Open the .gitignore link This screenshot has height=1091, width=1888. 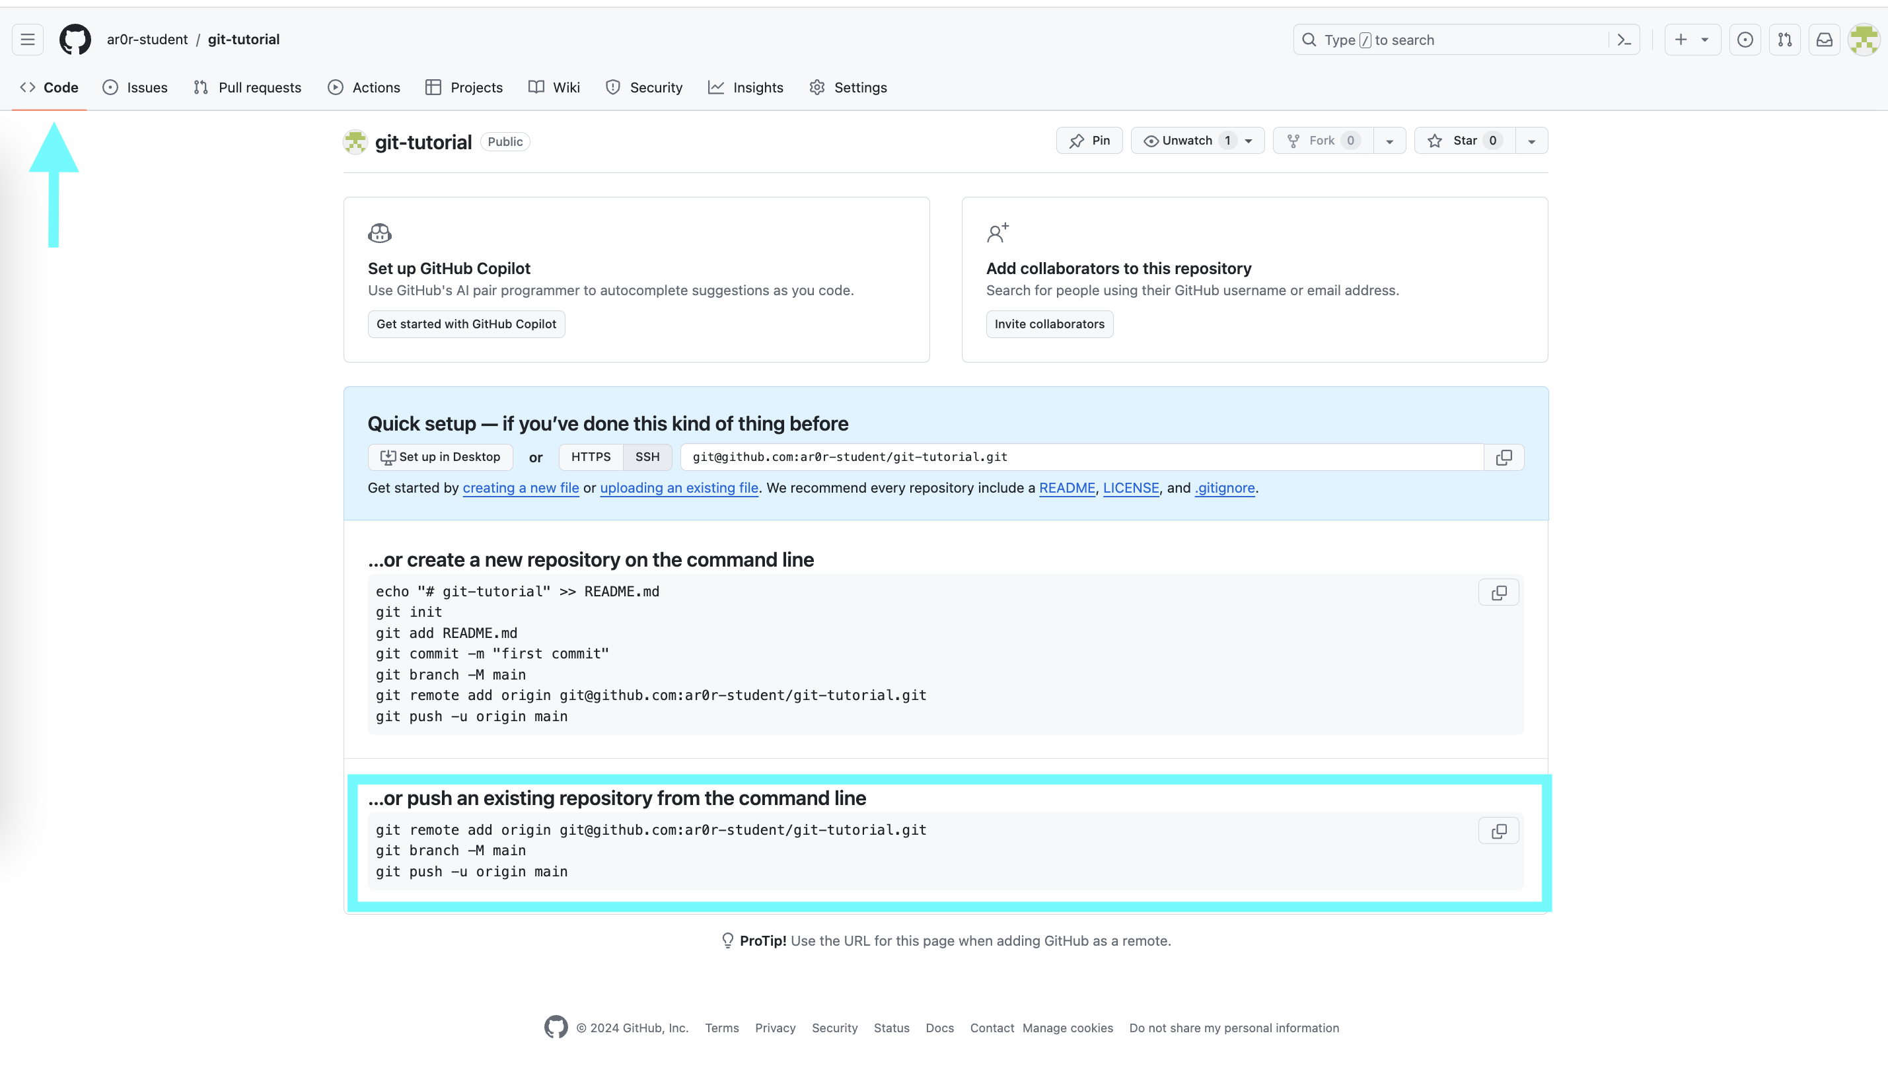click(x=1225, y=488)
